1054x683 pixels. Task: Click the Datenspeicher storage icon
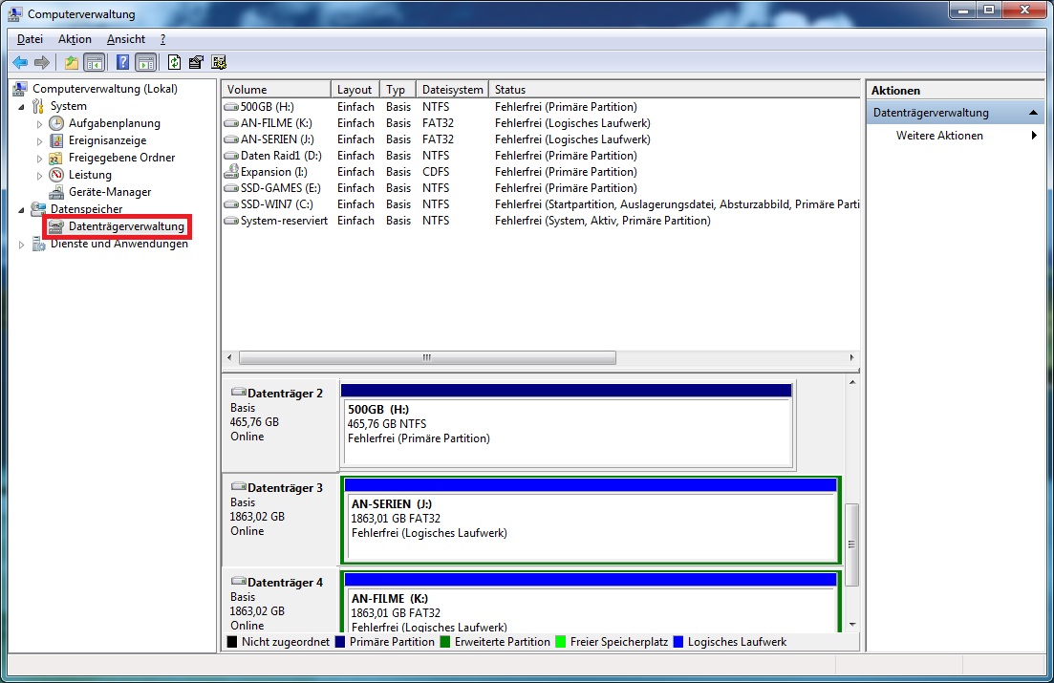(38, 208)
